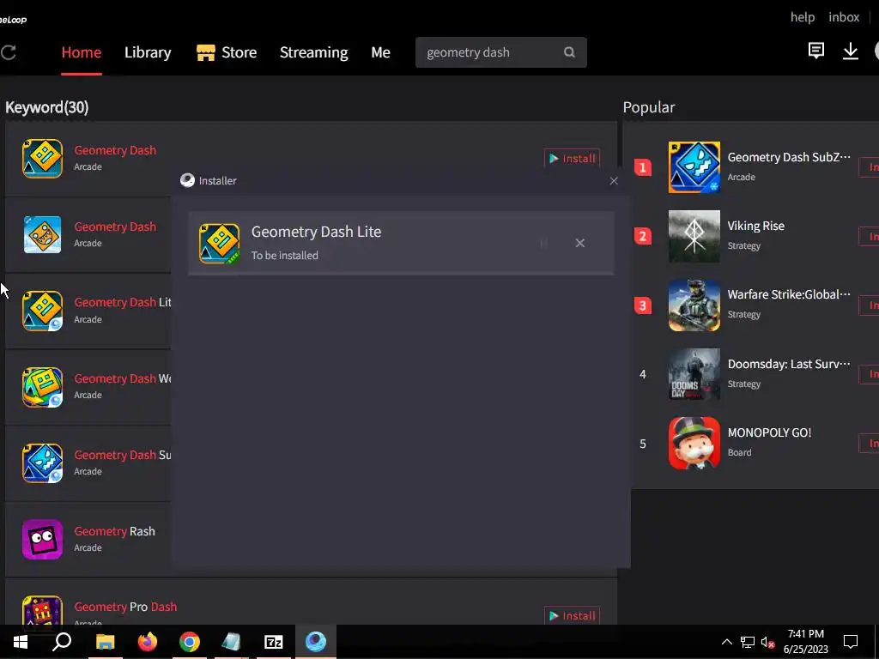This screenshot has width=879, height=659.
Task: Open the Store tab
Action: click(x=227, y=52)
